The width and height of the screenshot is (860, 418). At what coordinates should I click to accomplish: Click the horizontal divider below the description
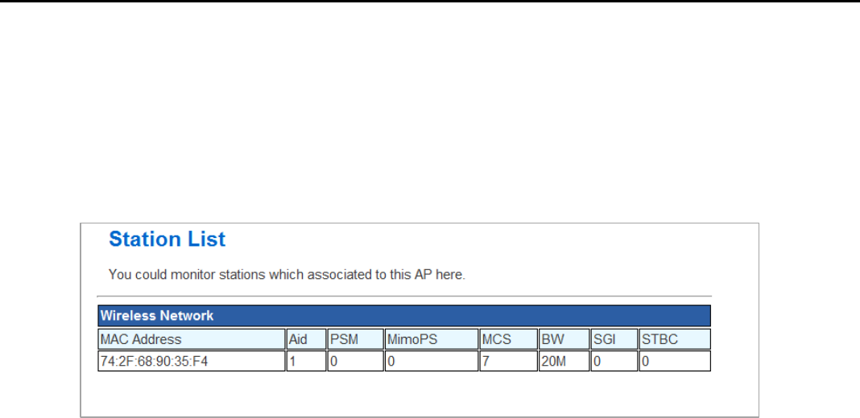pyautogui.click(x=410, y=297)
